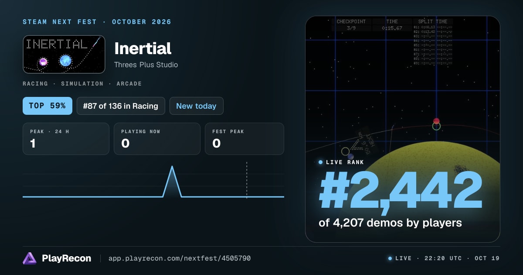Open the app.playrecon.com/nextfest/4505790 link
The width and height of the screenshot is (523, 275).
coord(179,258)
